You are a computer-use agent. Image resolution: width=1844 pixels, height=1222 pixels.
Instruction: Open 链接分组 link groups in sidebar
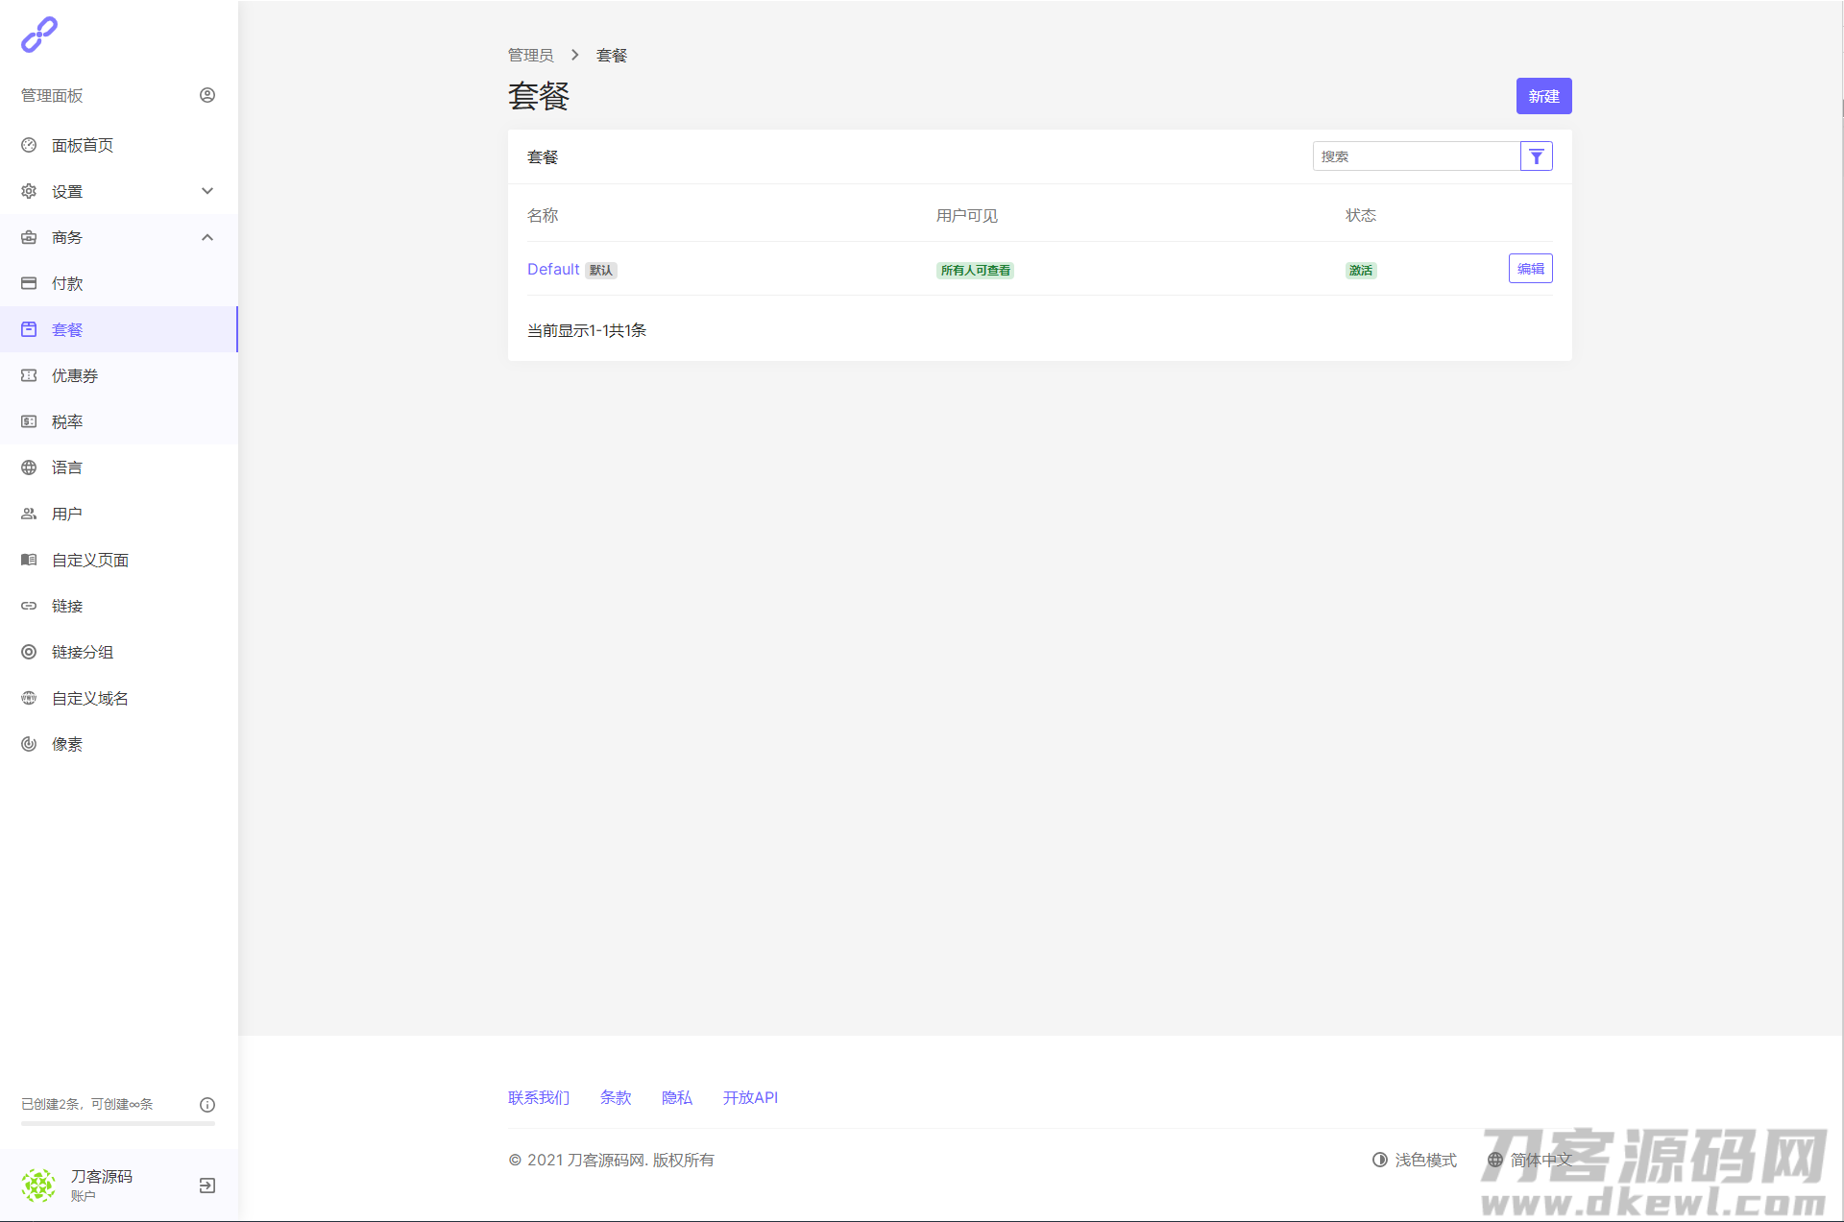coord(82,652)
